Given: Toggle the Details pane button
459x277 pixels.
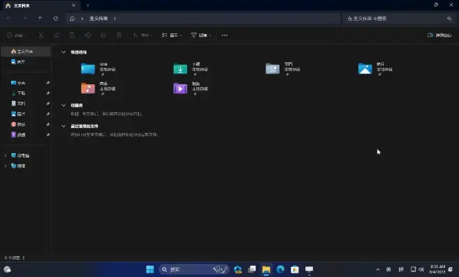Looking at the screenshot, I should [440, 35].
